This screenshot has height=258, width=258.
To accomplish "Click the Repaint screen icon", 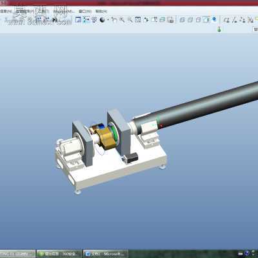I will click(79, 20).
